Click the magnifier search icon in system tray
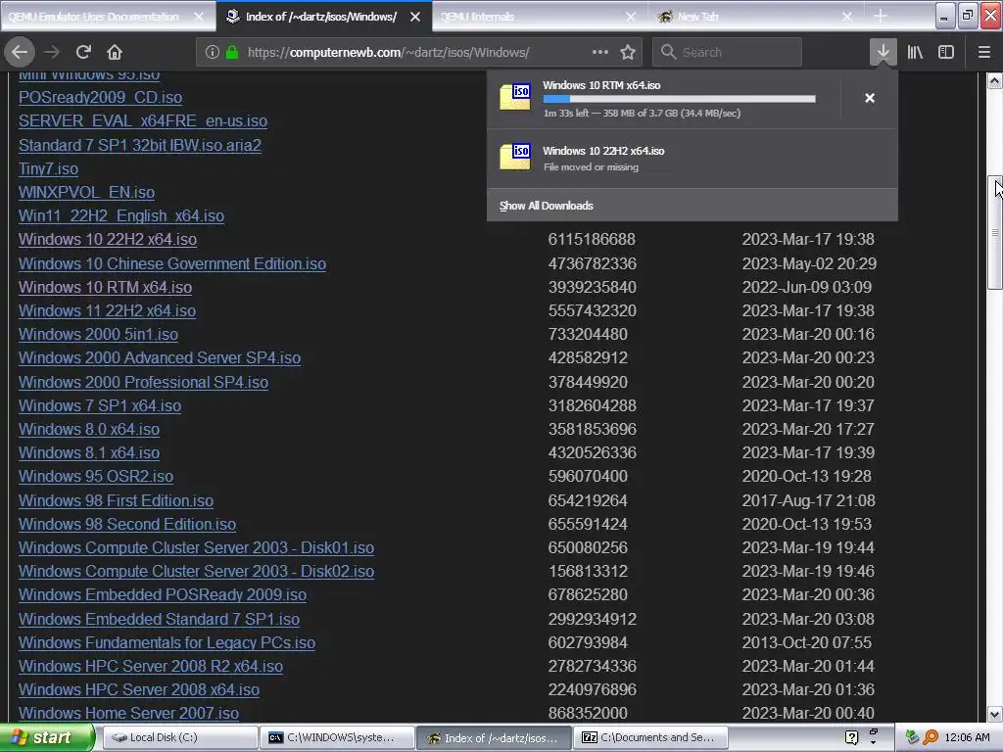The image size is (1003, 752). [x=931, y=737]
